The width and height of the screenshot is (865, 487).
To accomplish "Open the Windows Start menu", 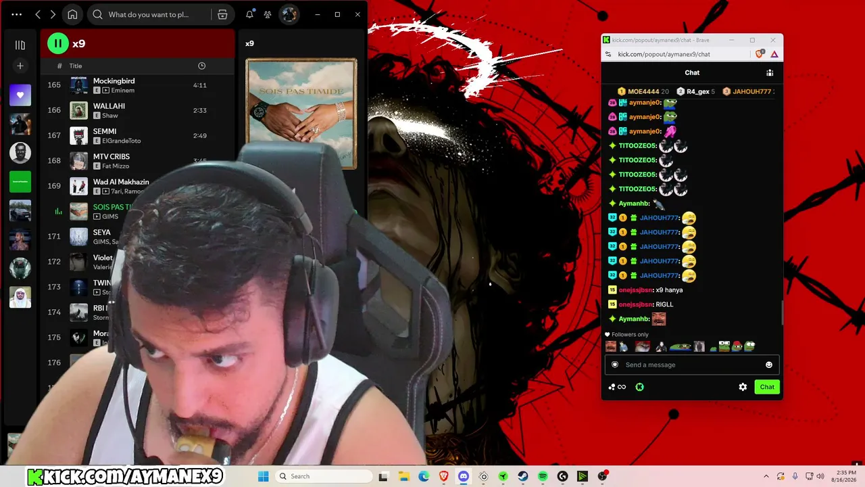I will coord(263,476).
